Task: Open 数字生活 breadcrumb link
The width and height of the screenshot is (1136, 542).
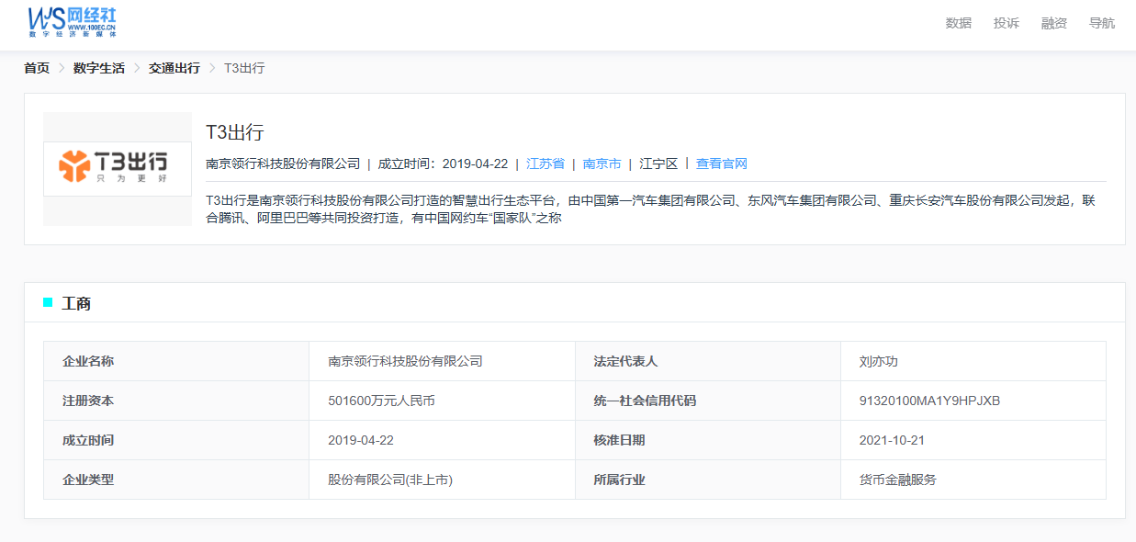Action: (99, 68)
